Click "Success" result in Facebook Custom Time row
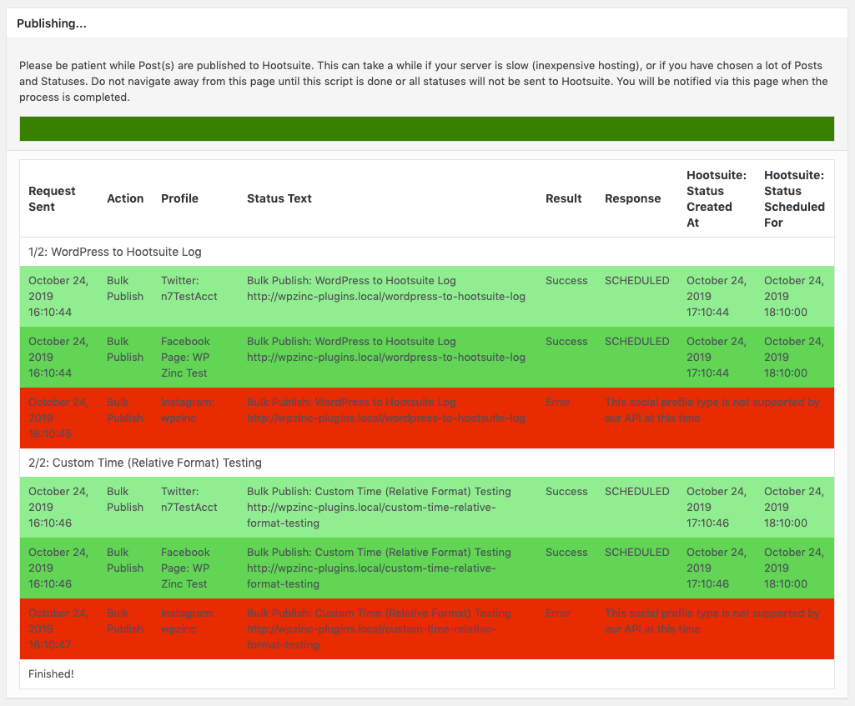 pyautogui.click(x=566, y=553)
